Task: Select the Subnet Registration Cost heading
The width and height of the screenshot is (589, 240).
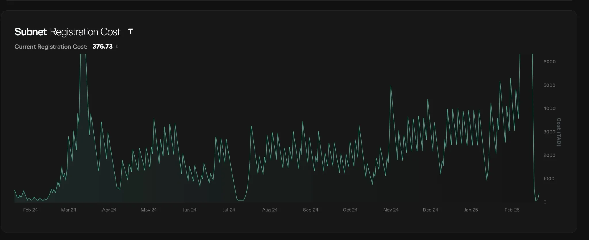Action: (67, 32)
